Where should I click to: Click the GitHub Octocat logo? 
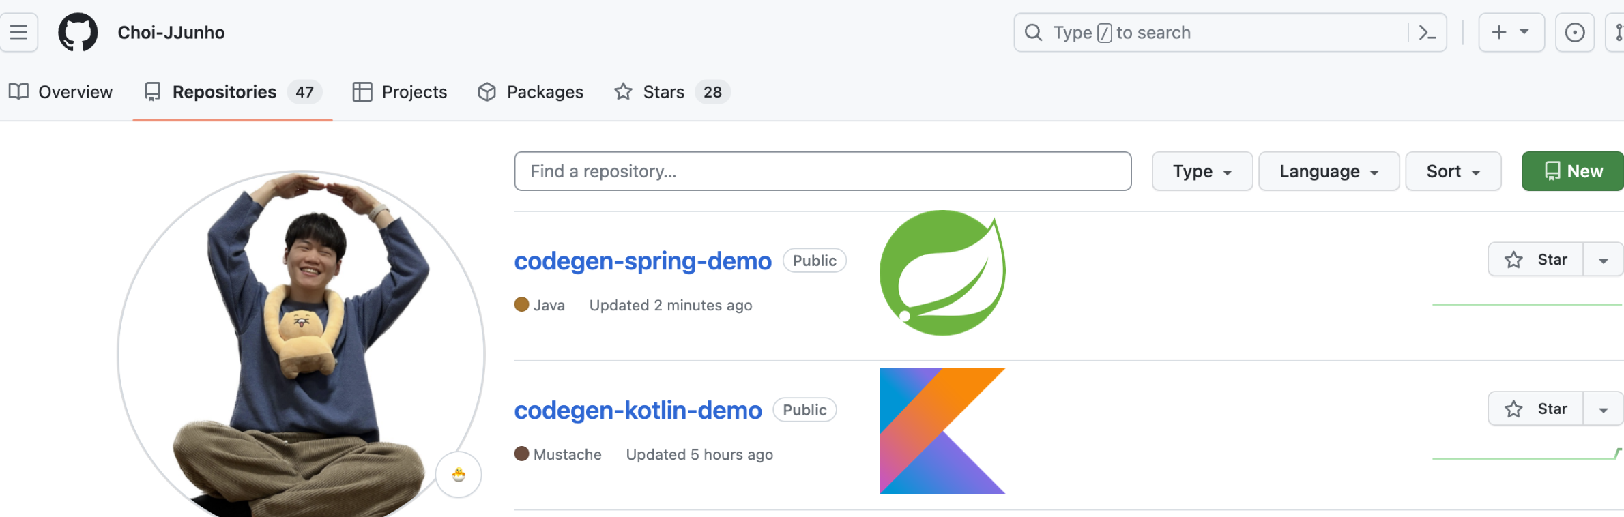[78, 32]
